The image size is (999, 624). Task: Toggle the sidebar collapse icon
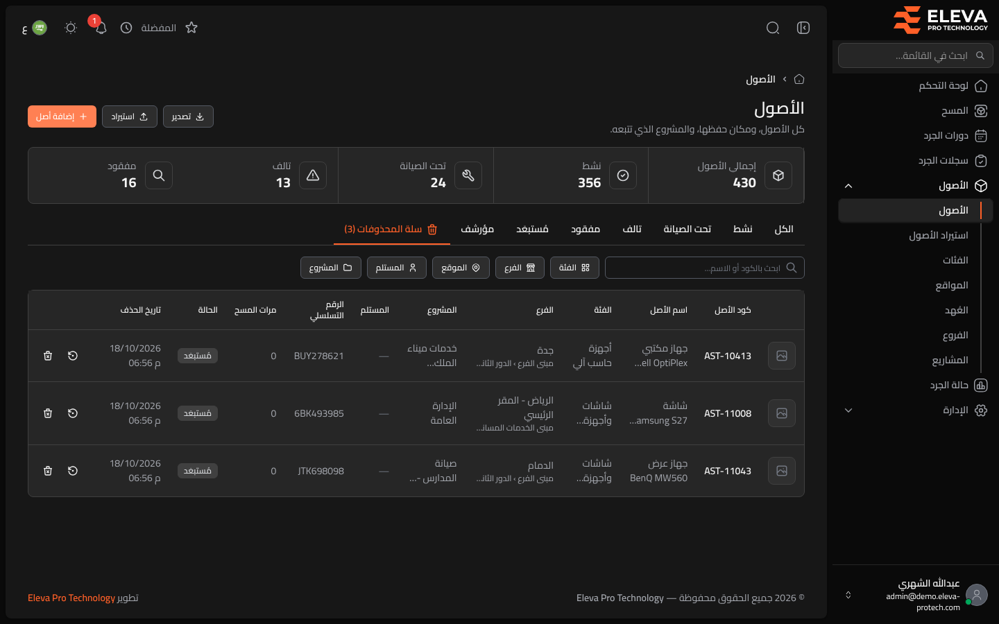pyautogui.click(x=803, y=28)
